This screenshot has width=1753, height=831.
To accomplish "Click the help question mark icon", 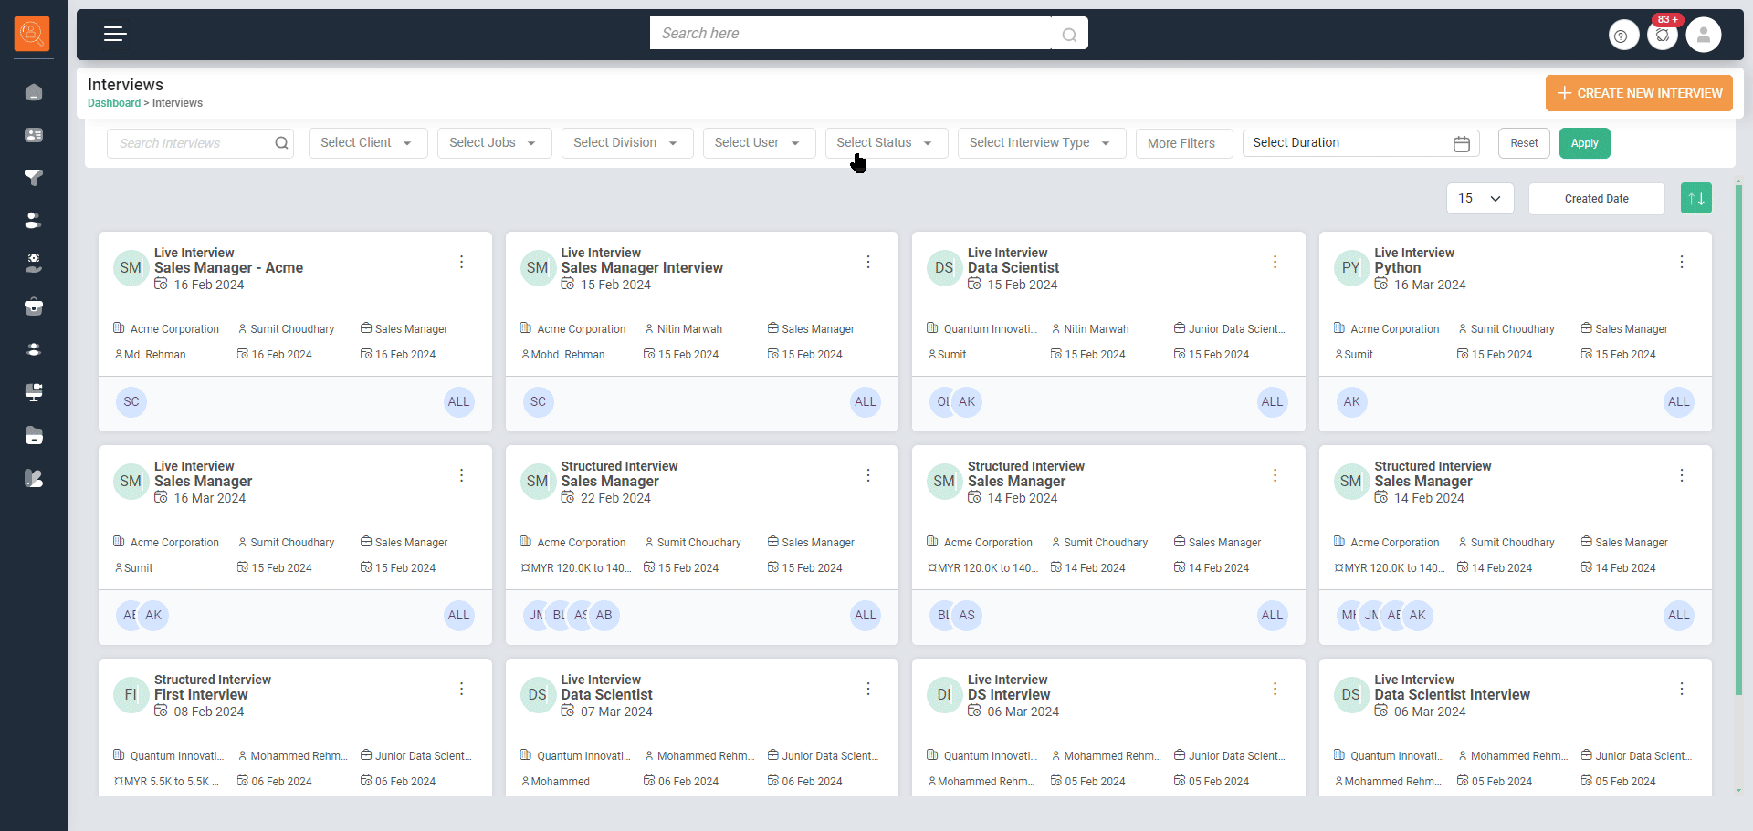I will [x=1622, y=36].
